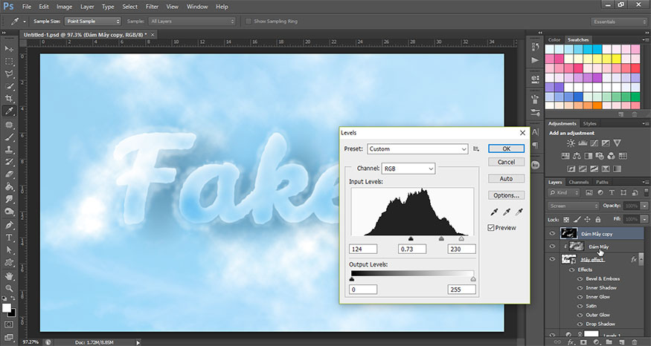Click the foreground white color swatch
651x346 pixels.
(x=6, y=308)
